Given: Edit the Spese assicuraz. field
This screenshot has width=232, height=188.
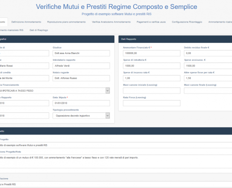Looking at the screenshot, I should tap(208, 66).
